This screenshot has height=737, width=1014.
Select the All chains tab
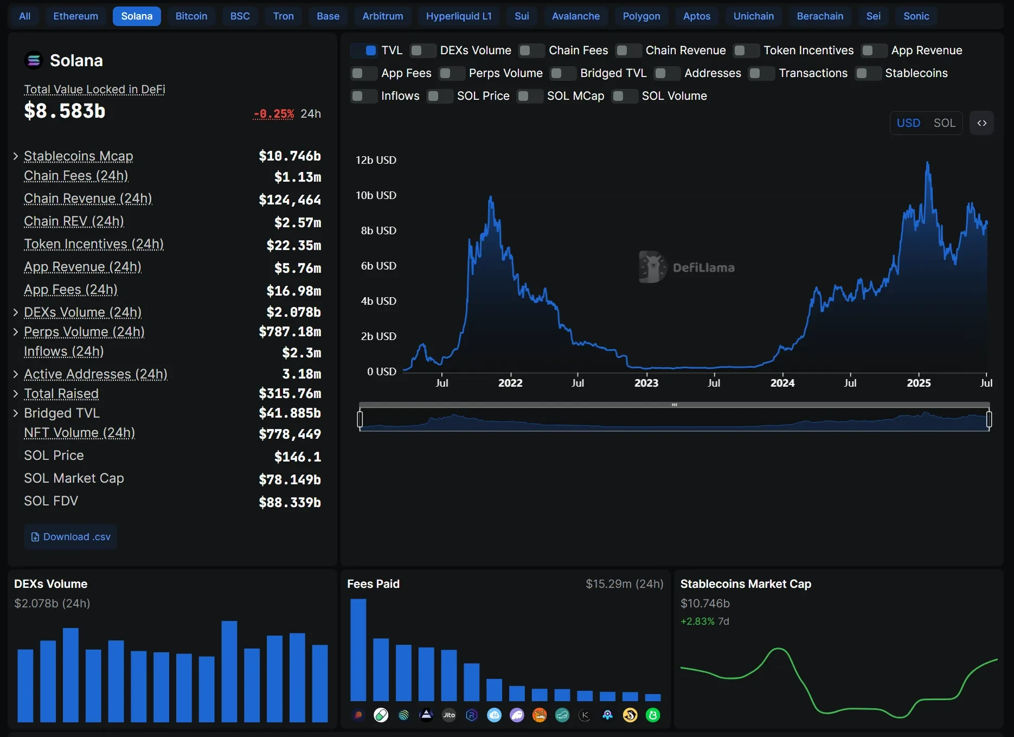tap(25, 16)
